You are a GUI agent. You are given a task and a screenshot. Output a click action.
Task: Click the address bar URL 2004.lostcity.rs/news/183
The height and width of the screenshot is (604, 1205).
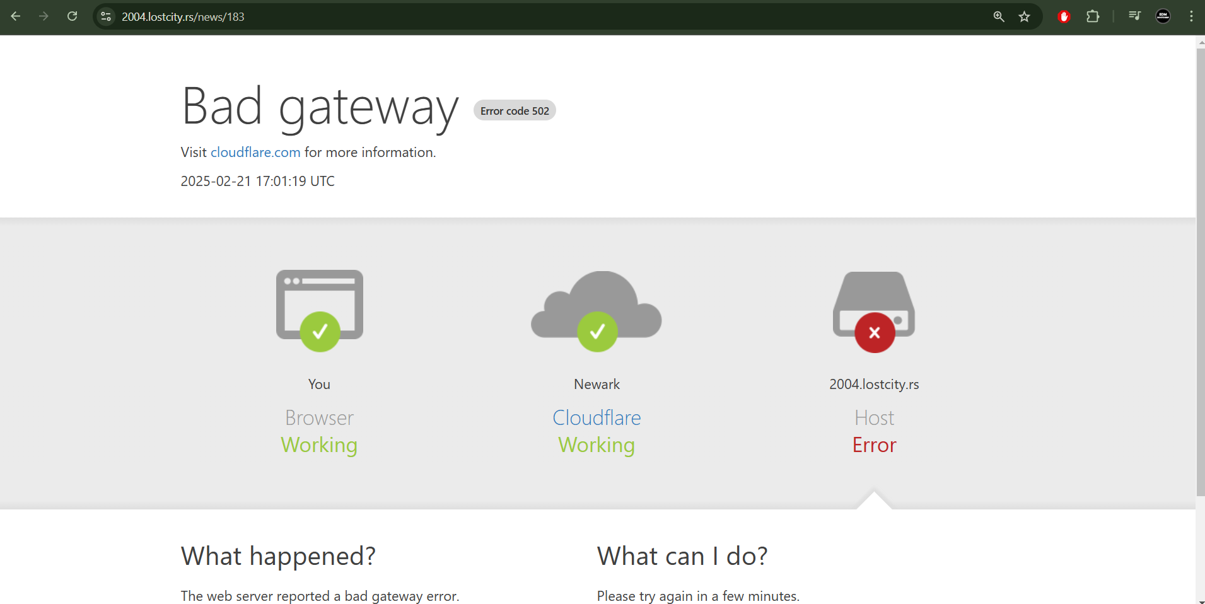[183, 17]
